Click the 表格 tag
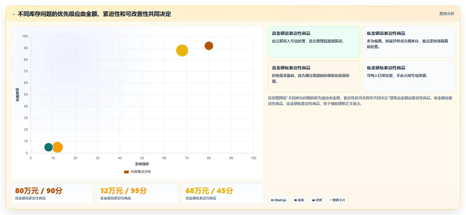The width and height of the screenshot is (466, 215). pyautogui.click(x=299, y=200)
